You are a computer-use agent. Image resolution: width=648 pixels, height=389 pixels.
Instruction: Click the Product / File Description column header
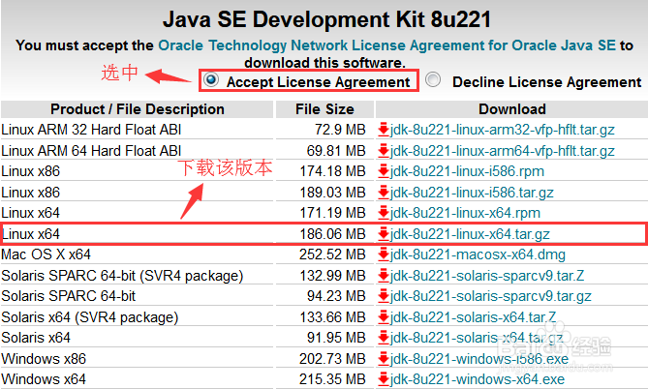(138, 109)
